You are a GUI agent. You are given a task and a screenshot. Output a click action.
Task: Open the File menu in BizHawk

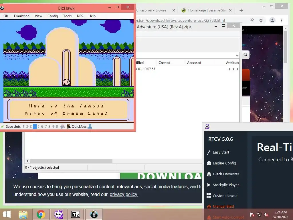[x=6, y=16]
